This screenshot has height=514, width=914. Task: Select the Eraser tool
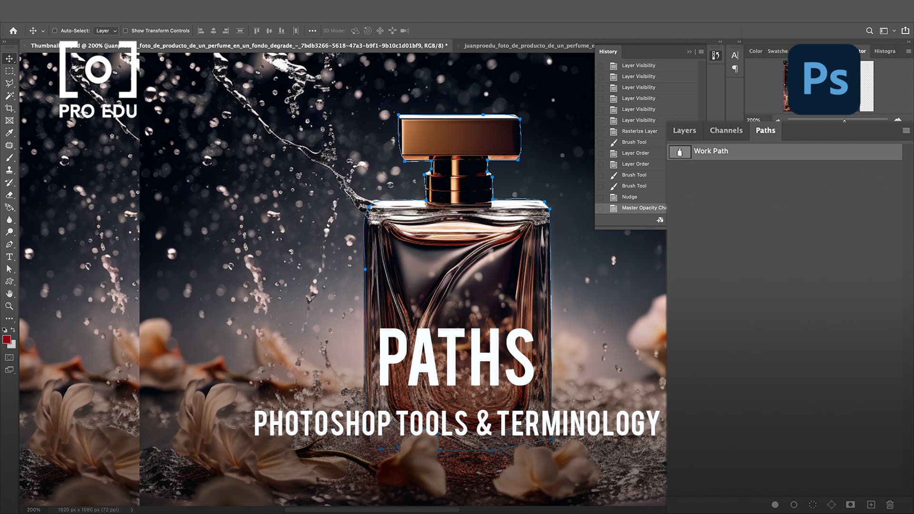click(9, 195)
